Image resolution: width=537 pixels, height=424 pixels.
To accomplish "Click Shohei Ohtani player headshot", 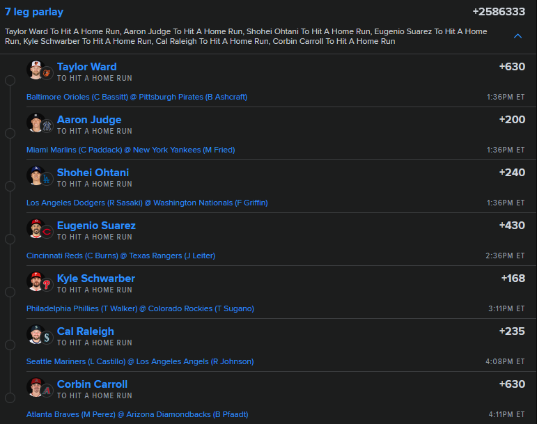I will pos(36,175).
